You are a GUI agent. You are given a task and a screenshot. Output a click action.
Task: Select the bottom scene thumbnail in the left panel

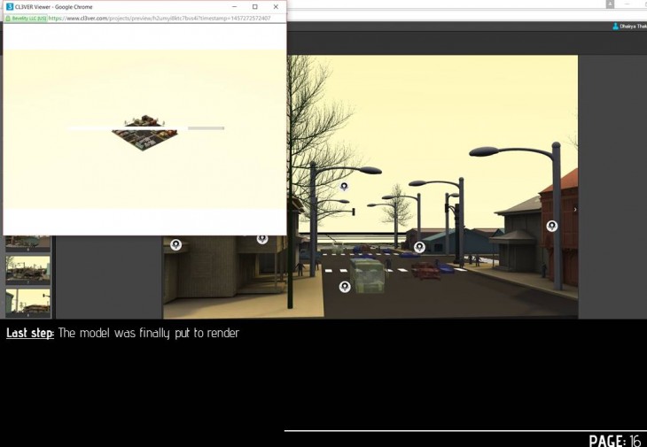(x=27, y=302)
